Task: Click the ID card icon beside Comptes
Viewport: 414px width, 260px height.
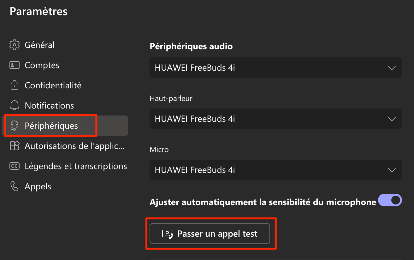Action: (15, 65)
